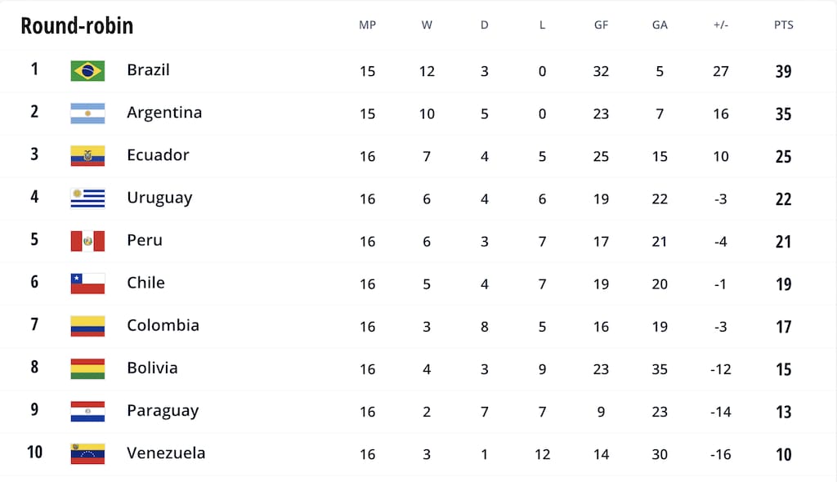837x482 pixels.
Task: Select the Colombia team name
Action: pyautogui.click(x=163, y=325)
